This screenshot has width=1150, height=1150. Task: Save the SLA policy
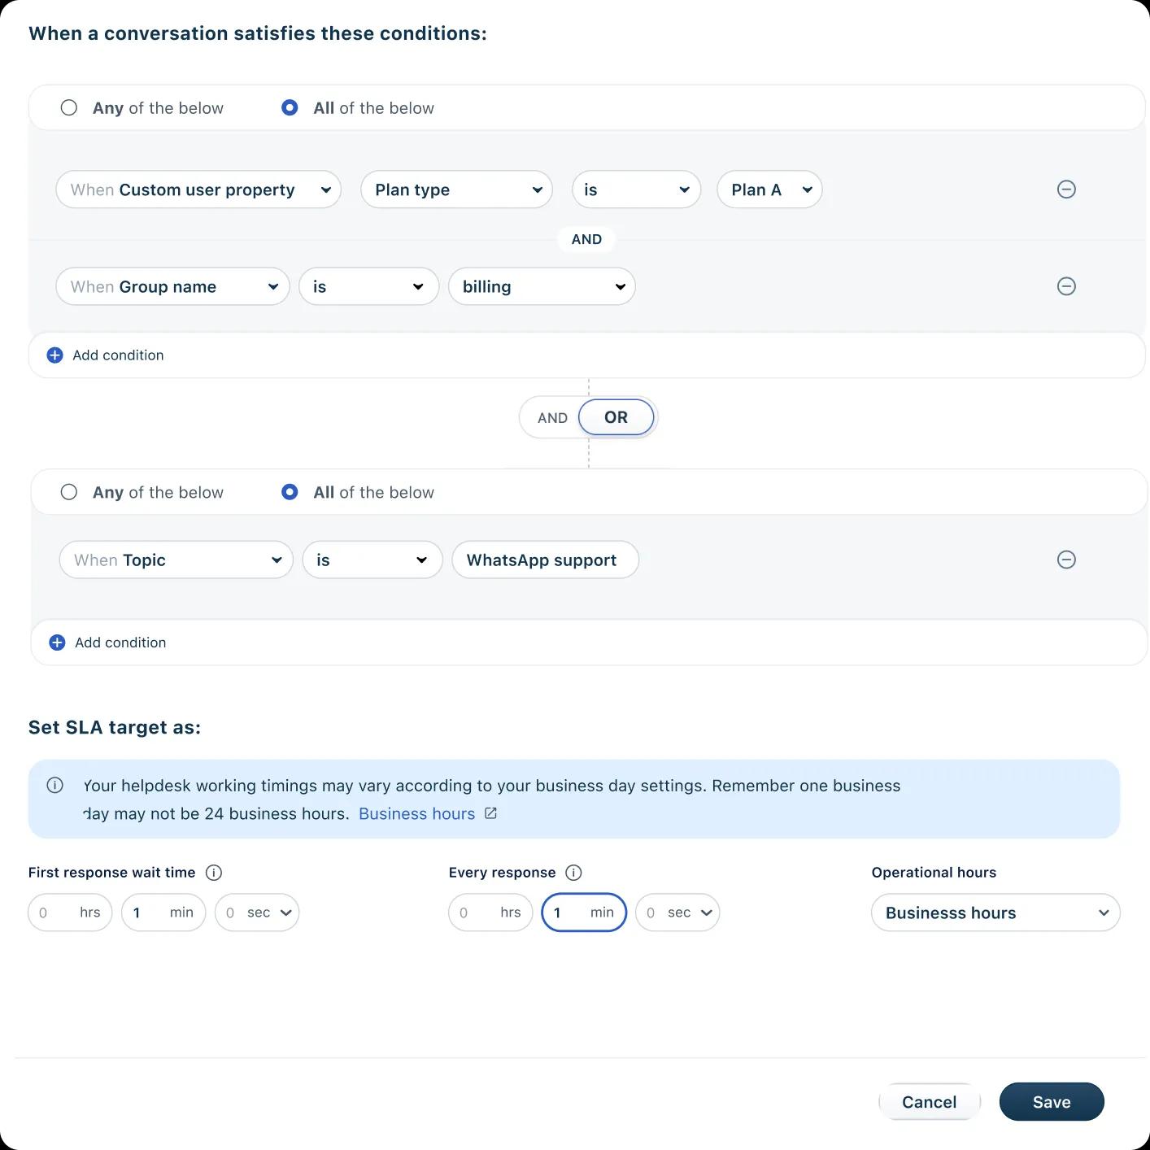1052,1102
